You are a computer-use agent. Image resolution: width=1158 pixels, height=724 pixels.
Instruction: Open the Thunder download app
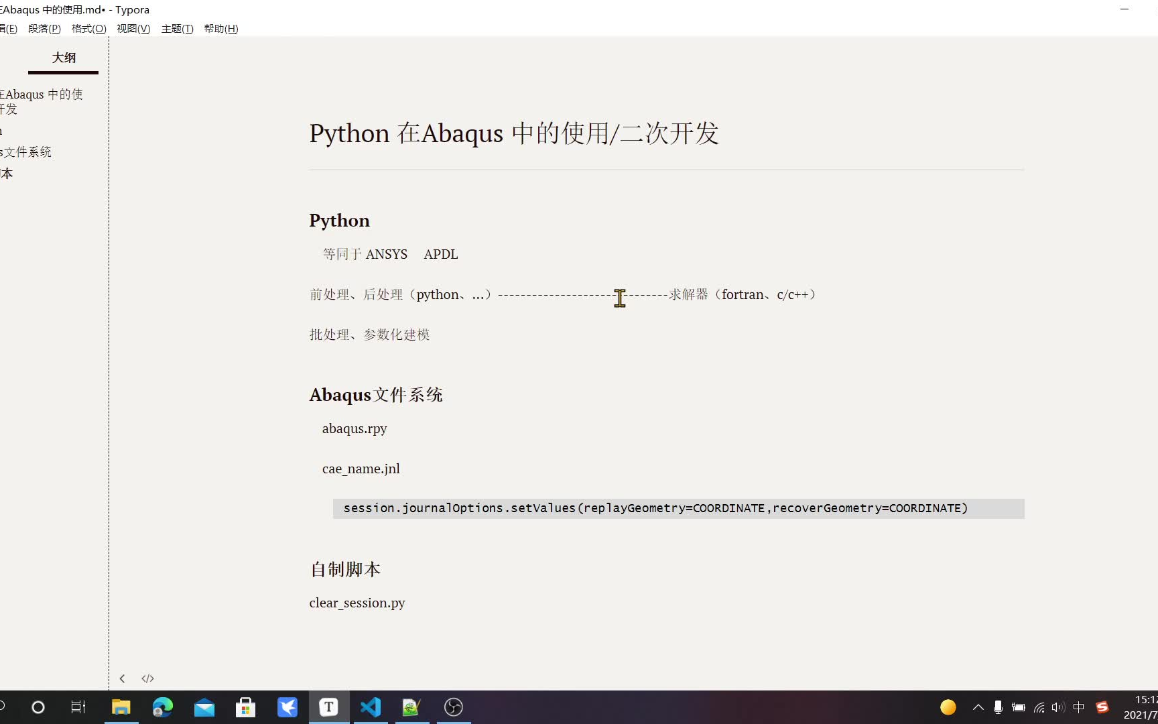coord(287,707)
